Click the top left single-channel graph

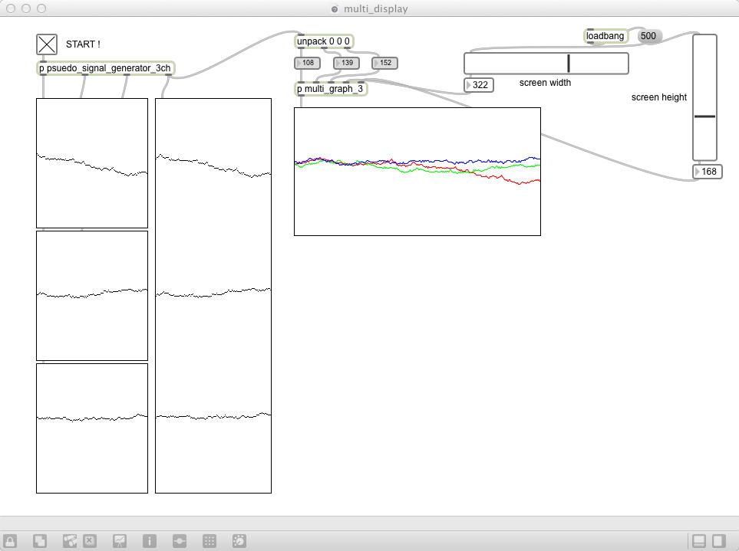tap(92, 163)
